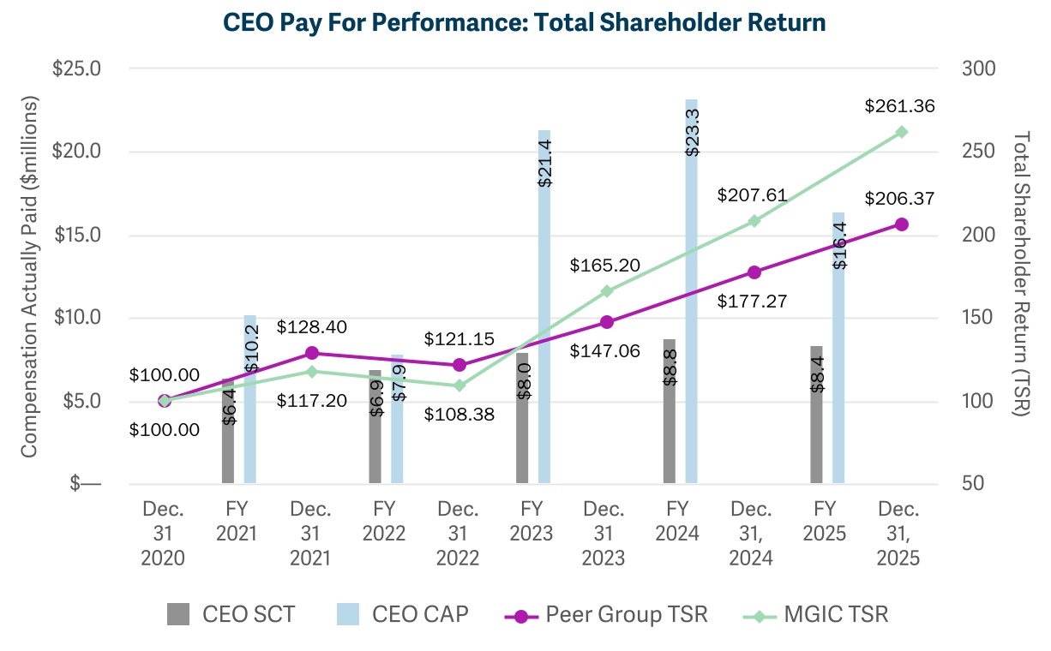Click the chart title text
The image size is (1051, 651).
(x=524, y=22)
